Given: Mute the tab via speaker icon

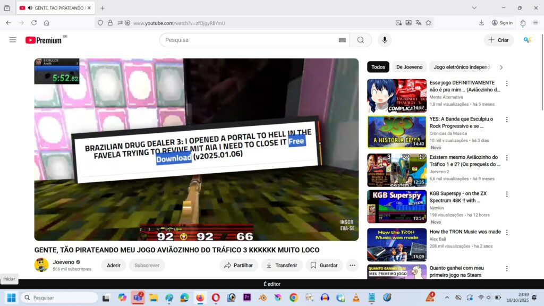Looking at the screenshot, I should (x=30, y=8).
